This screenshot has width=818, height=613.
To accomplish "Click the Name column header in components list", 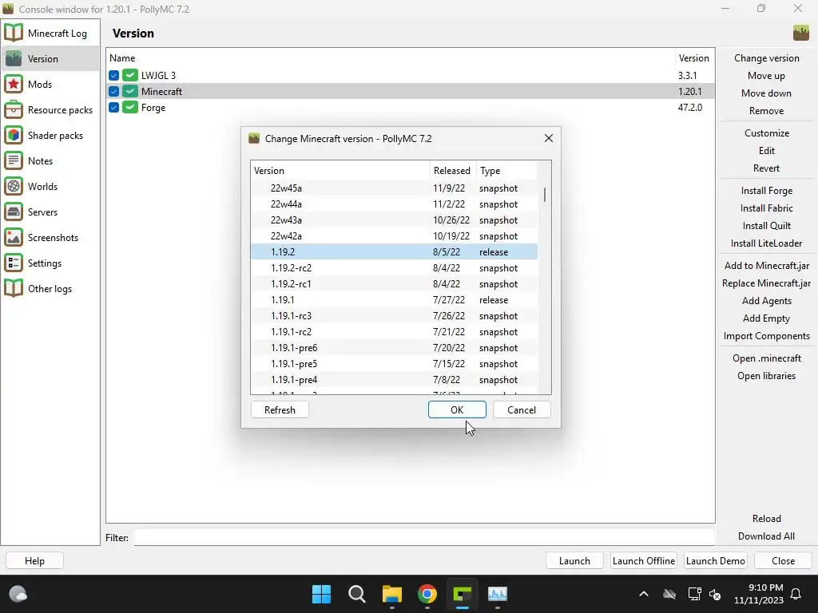I will point(390,57).
